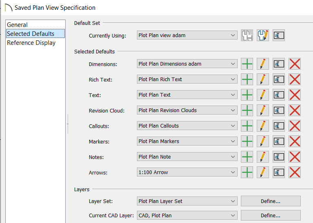The height and width of the screenshot is (223, 313).
Task: Delete the Rich Text default
Action: tap(295, 79)
